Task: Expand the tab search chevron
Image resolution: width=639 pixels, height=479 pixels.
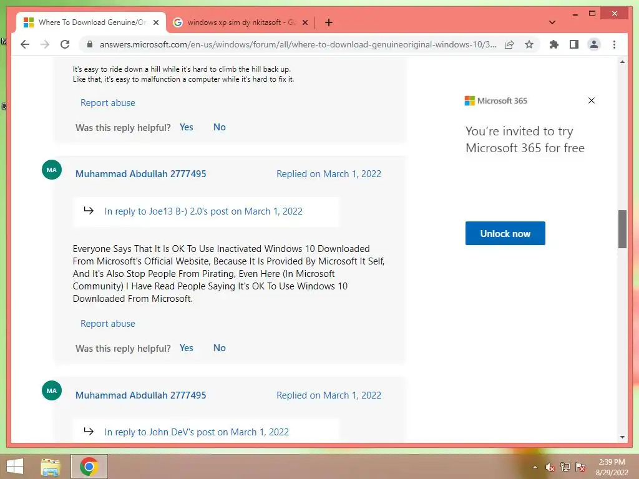Action: pos(552,22)
